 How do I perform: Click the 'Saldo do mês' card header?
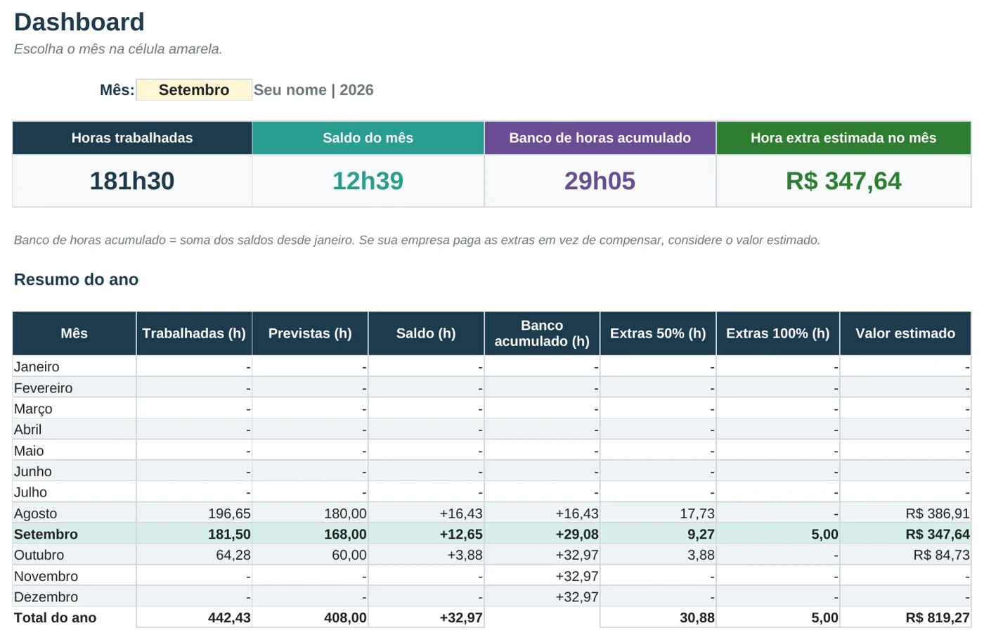[368, 138]
